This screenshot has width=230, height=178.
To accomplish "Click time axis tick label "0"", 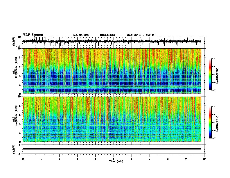I will tap(23, 159).
